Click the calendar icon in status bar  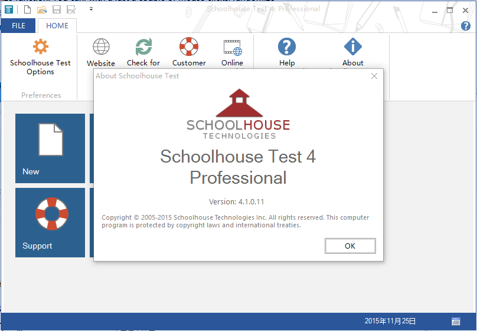click(x=456, y=321)
